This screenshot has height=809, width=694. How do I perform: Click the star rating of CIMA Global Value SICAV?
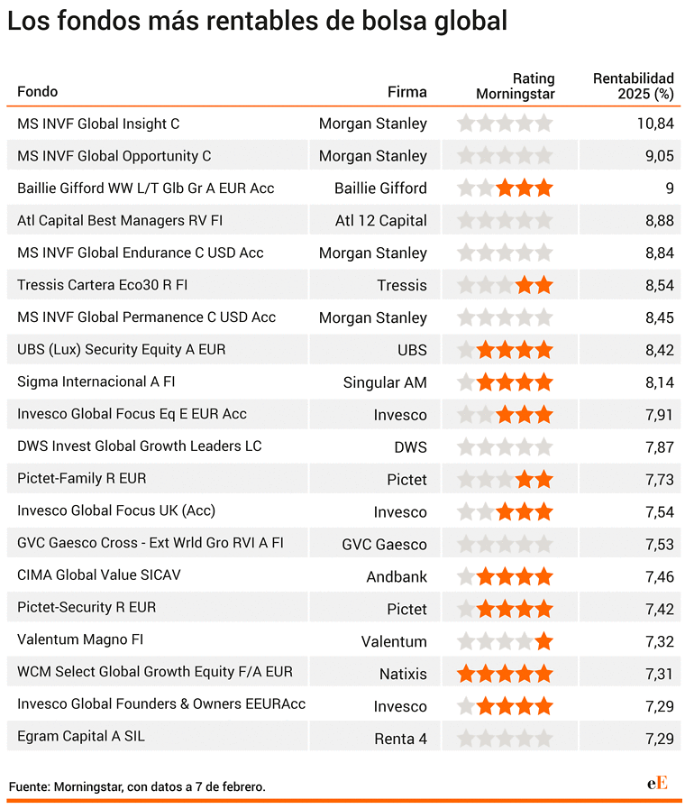coord(505,576)
